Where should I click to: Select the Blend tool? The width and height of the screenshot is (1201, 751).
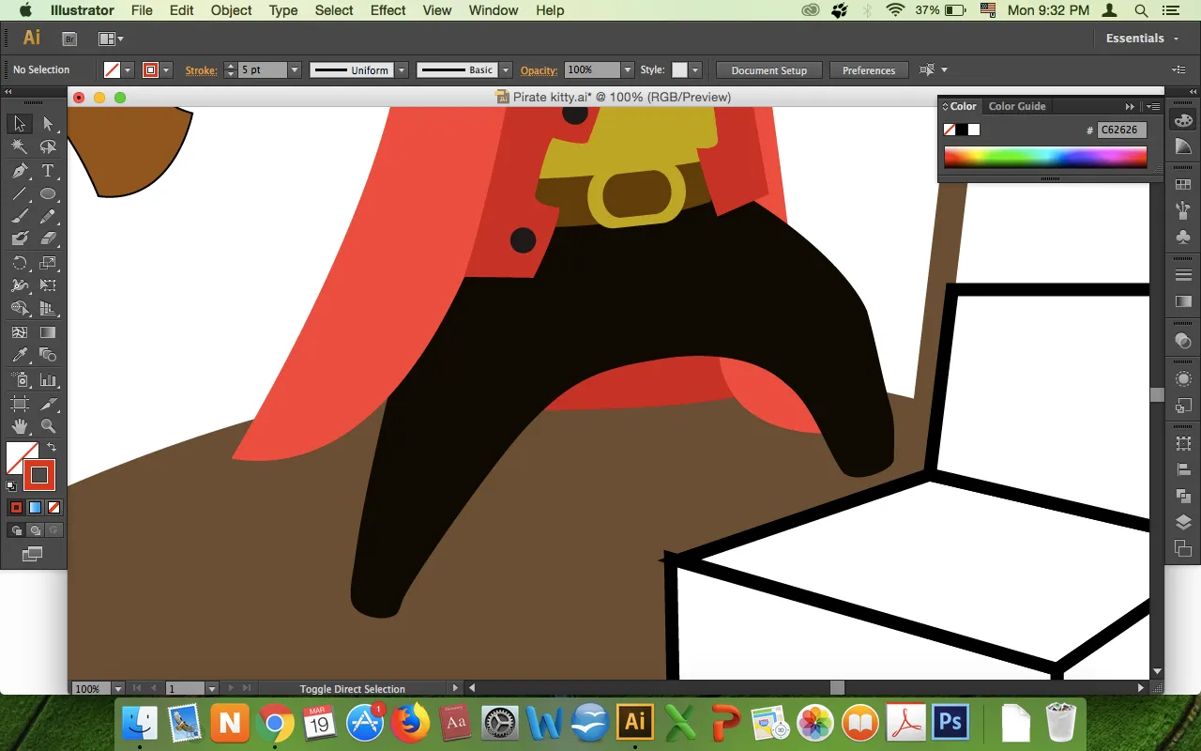click(48, 356)
